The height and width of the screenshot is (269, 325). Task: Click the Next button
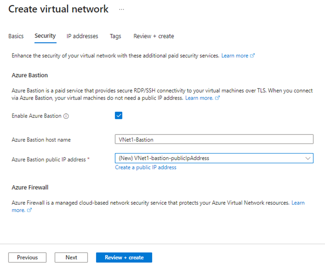(x=71, y=257)
